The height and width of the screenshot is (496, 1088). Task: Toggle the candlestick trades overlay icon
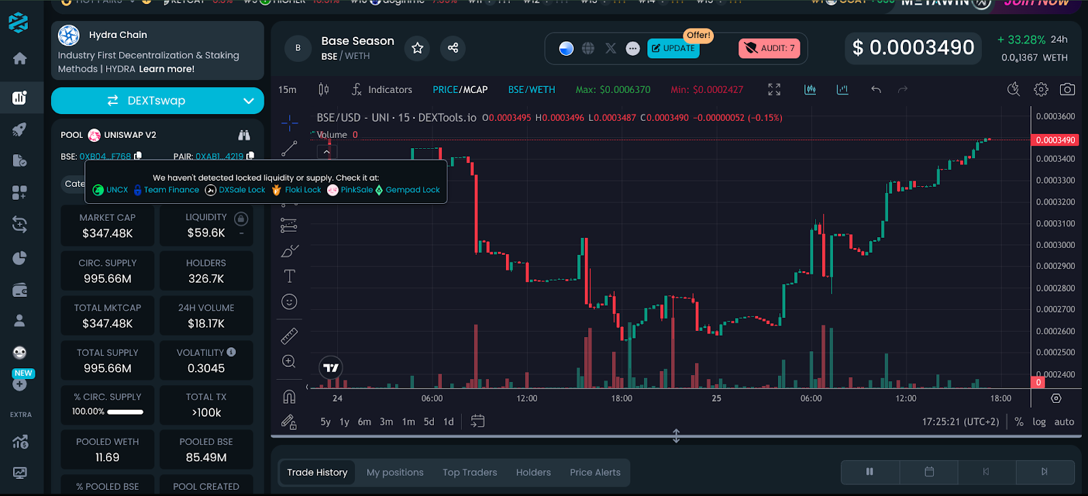(810, 89)
